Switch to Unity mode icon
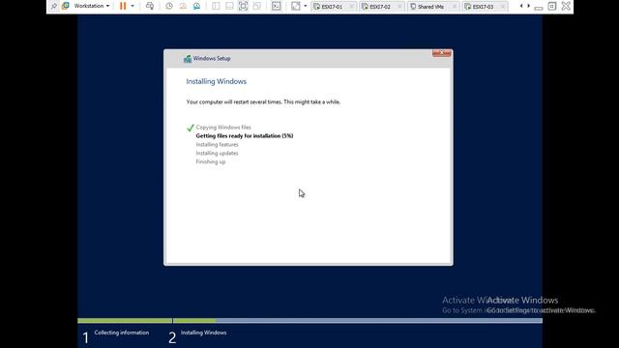Screen dimensions: 619x348 [257, 6]
